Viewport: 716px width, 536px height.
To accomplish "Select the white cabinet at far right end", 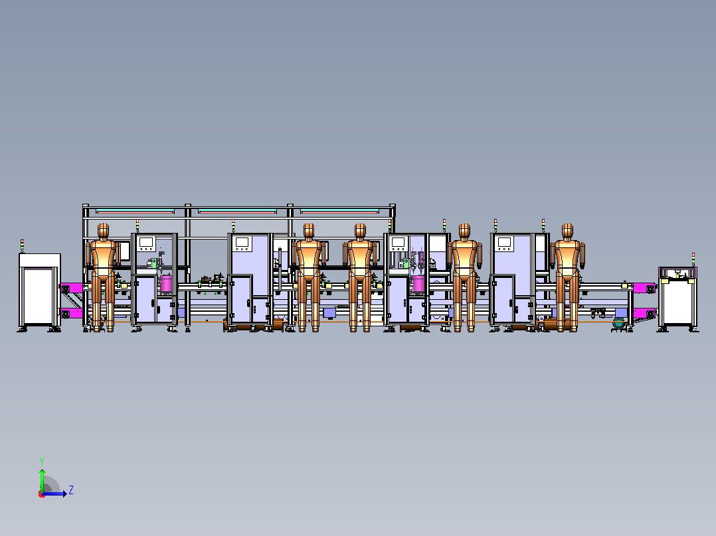I will (x=677, y=297).
